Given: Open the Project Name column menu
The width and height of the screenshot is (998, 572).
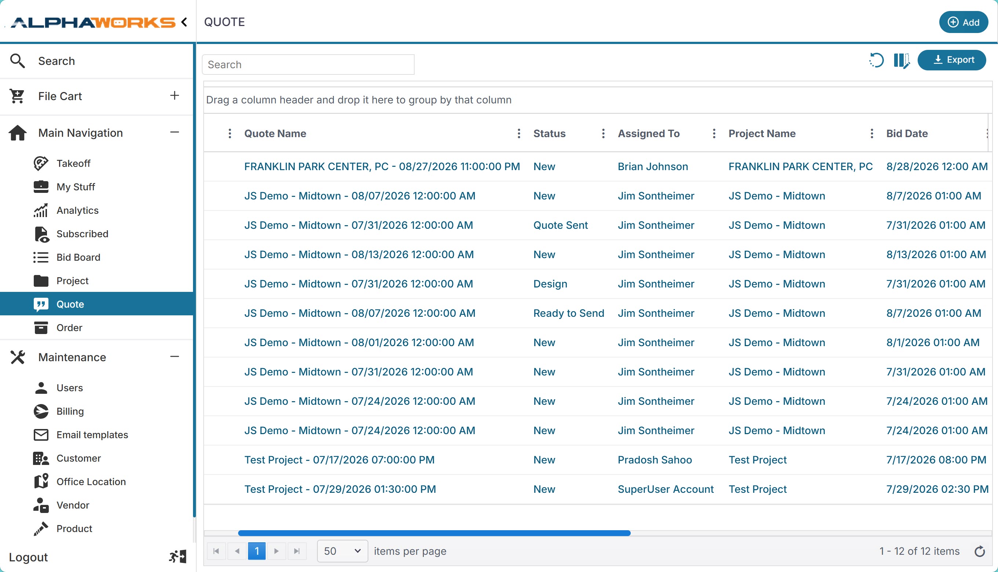Looking at the screenshot, I should coord(871,133).
